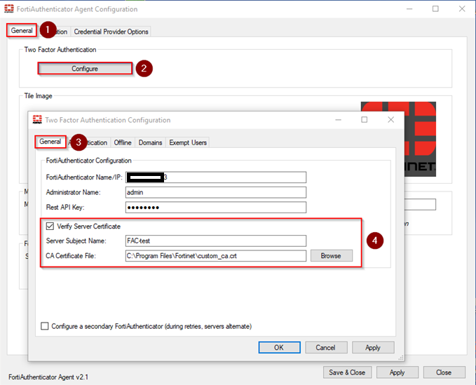Enable Configure a secondary FortiAuthenticator checkbox
476x385 pixels.
pos(45,326)
